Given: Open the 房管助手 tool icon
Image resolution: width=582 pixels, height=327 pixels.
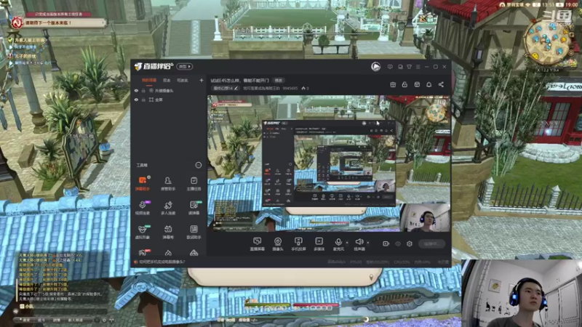Looking at the screenshot, I should pos(168,183).
